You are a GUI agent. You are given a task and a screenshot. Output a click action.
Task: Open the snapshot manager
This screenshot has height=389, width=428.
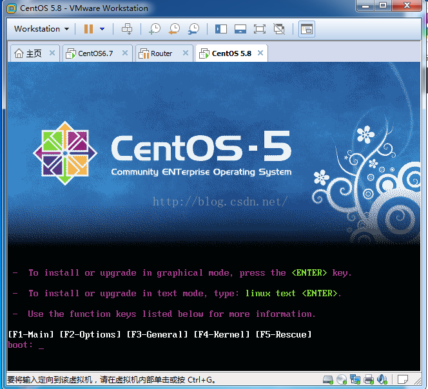click(x=193, y=29)
